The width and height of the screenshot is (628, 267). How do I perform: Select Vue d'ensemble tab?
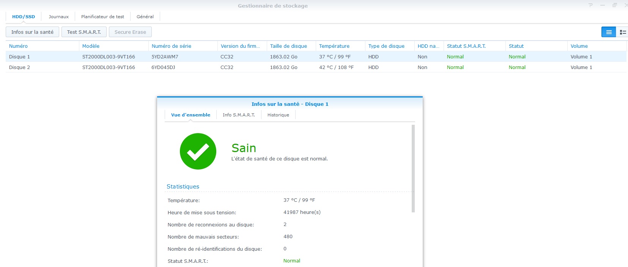click(x=190, y=115)
